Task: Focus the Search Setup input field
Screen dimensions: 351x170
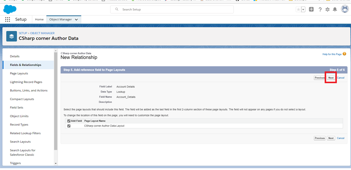Action: [x=172, y=10]
